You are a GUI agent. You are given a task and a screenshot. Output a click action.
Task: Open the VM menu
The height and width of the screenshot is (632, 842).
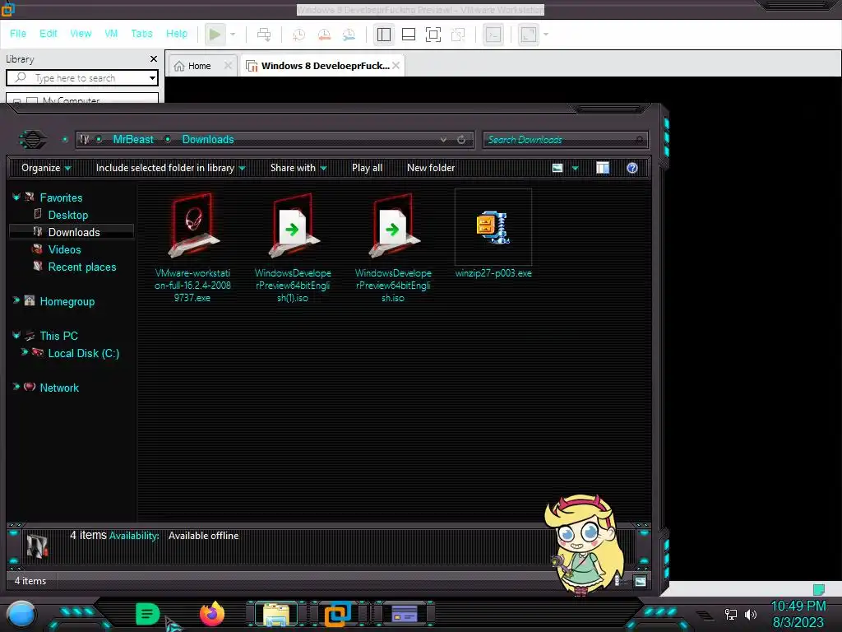click(x=111, y=33)
